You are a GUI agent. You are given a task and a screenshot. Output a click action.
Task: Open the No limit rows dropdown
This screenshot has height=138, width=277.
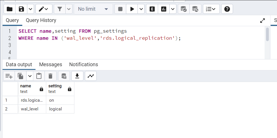coord(93,9)
